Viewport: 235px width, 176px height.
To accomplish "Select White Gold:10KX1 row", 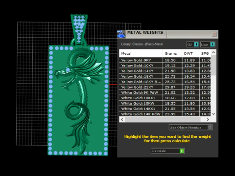I will (165, 98).
